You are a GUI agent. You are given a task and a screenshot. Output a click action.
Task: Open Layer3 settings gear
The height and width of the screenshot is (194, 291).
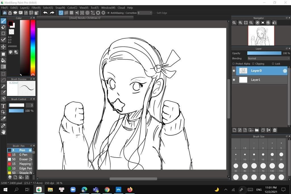[x=285, y=71]
